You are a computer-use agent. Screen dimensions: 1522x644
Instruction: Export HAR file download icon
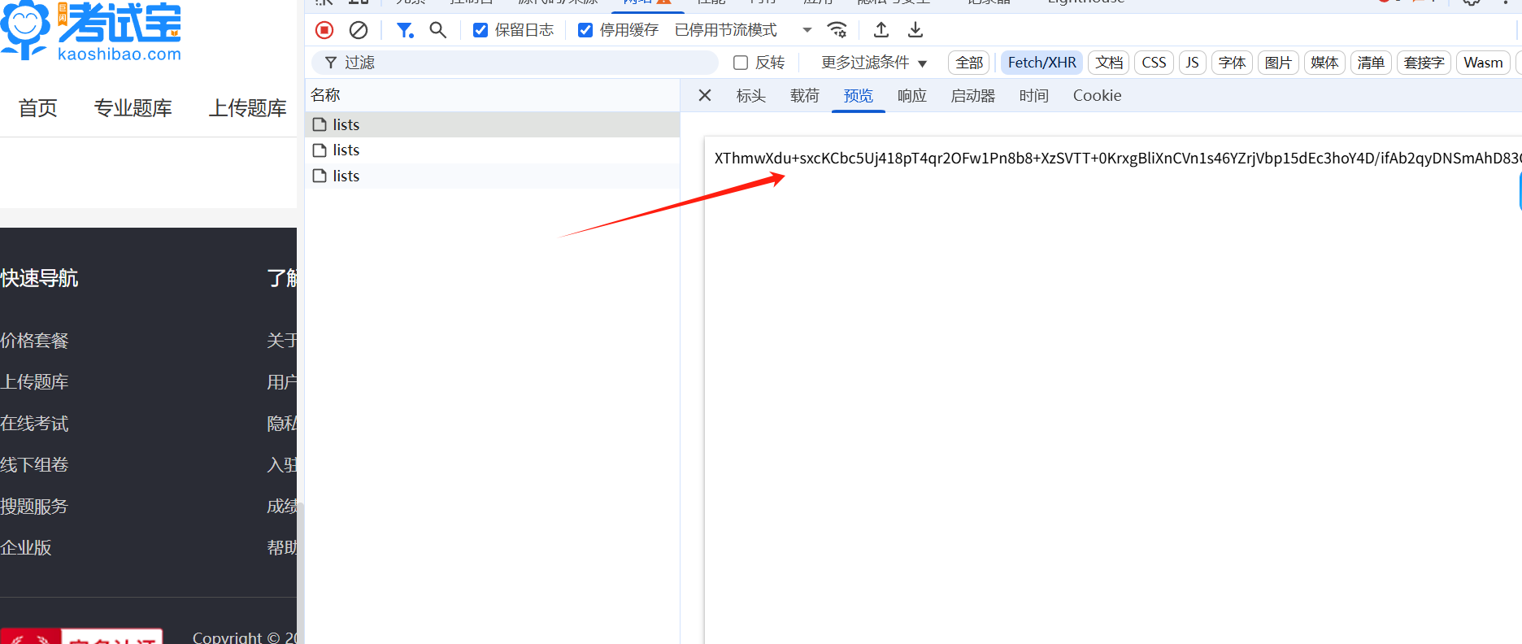point(915,30)
